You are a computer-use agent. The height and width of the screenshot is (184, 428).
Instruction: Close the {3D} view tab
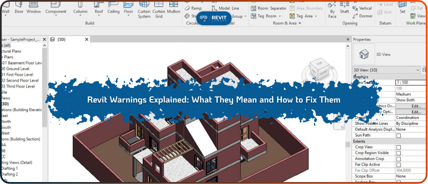(x=86, y=39)
